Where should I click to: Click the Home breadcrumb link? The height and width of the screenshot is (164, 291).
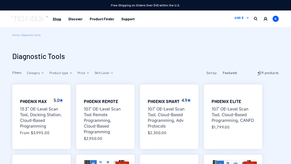pos(16,35)
